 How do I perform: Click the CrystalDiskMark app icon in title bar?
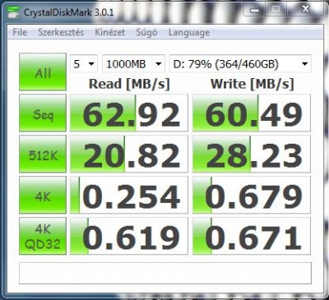pyautogui.click(x=13, y=12)
